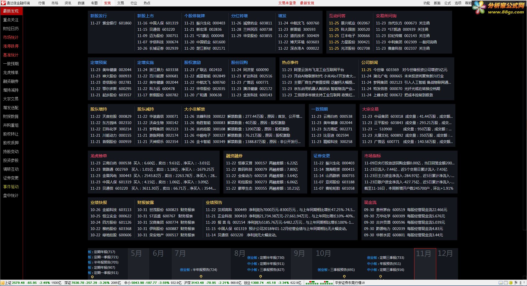Click 恒泰艾普 300157 margin row
527x286 pixels.
(262, 163)
